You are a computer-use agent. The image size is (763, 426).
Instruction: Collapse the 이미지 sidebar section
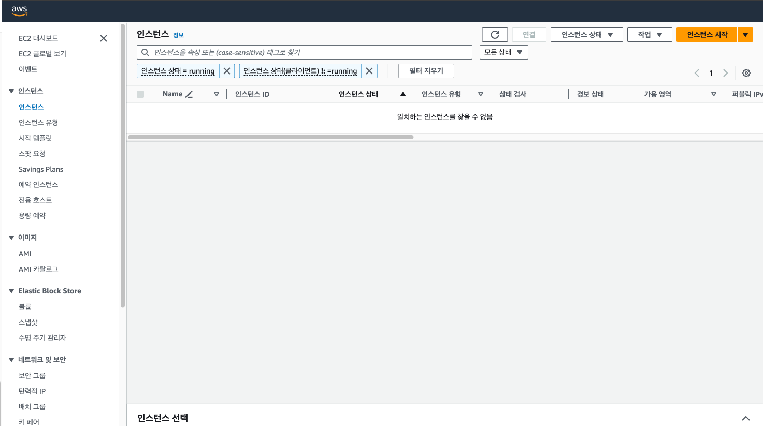[11, 238]
